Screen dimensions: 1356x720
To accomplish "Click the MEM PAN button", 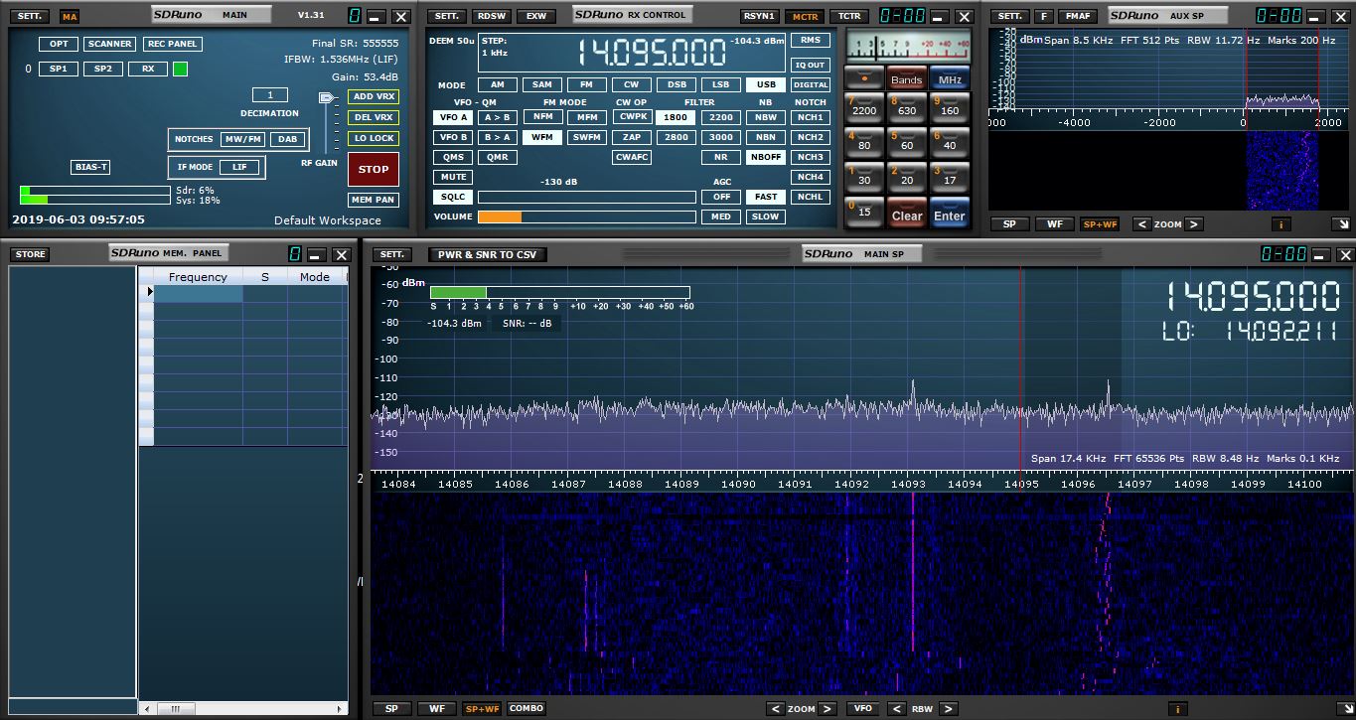I will (374, 200).
